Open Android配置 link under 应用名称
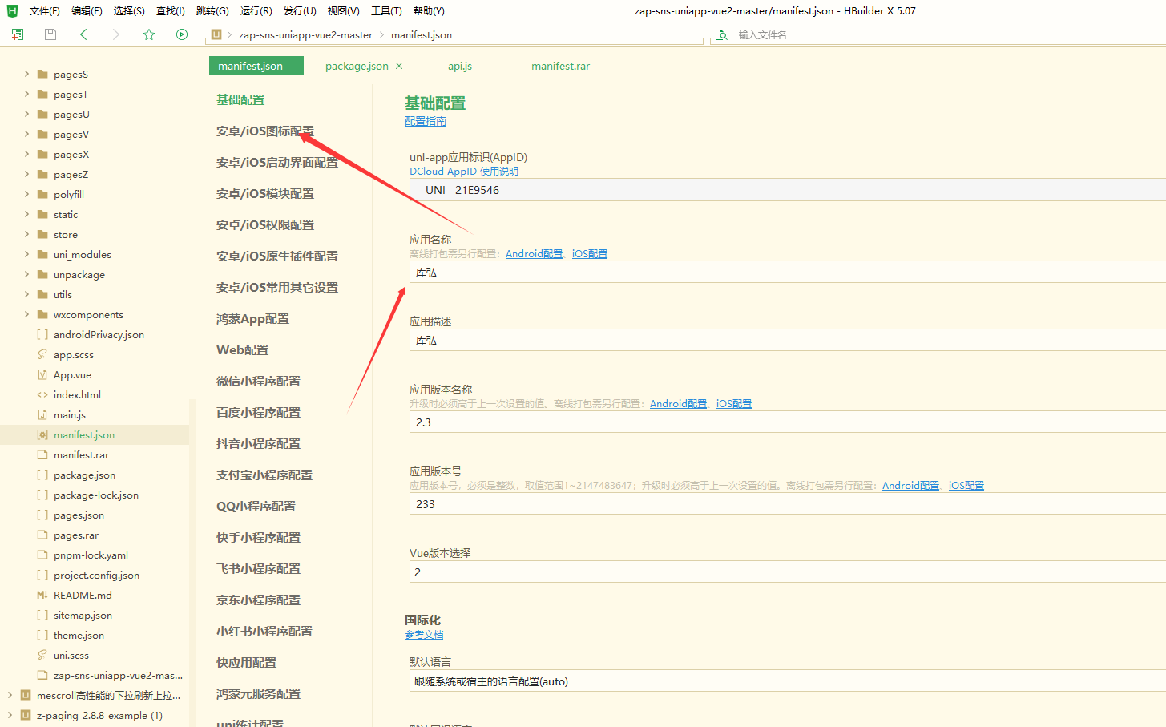Image resolution: width=1166 pixels, height=727 pixels. pos(534,253)
